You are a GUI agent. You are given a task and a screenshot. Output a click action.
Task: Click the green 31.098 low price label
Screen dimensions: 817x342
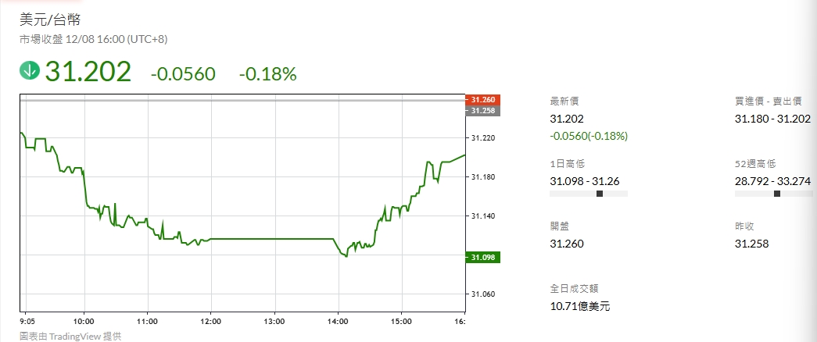tap(482, 257)
